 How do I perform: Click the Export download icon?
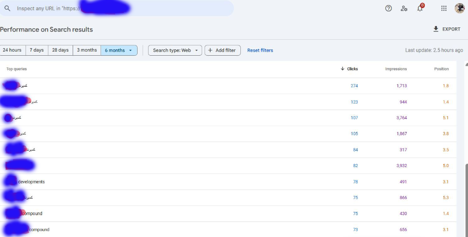tap(436, 29)
